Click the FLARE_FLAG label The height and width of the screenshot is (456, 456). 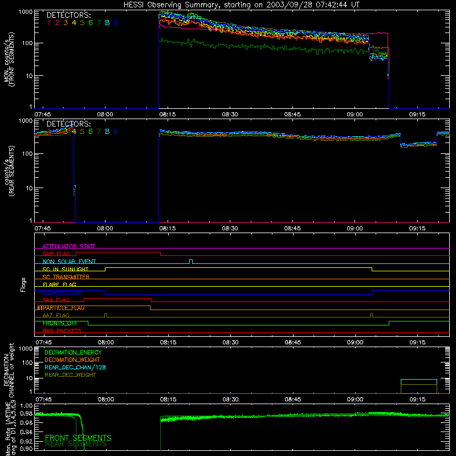point(59,284)
